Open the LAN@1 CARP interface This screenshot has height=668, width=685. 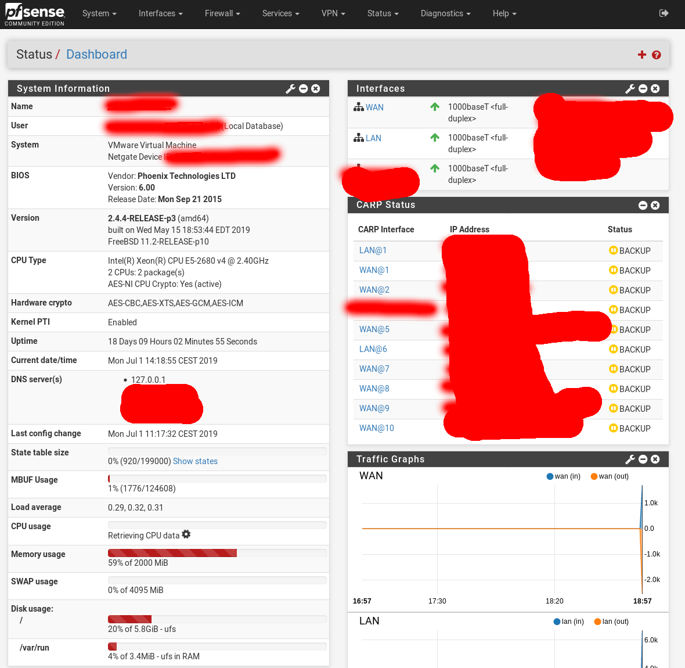(x=373, y=250)
